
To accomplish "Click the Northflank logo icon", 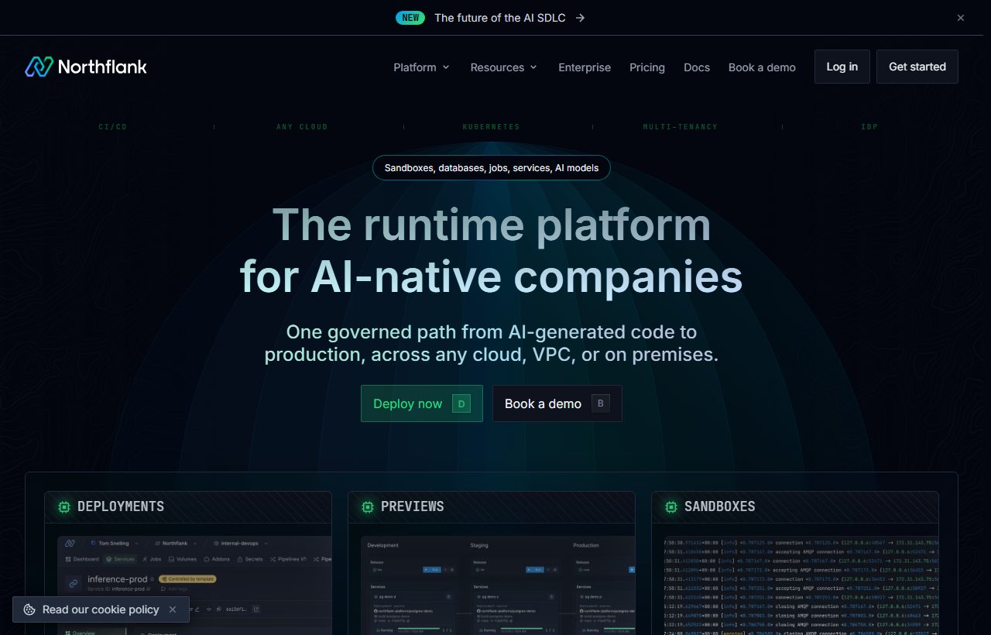I will [x=39, y=67].
